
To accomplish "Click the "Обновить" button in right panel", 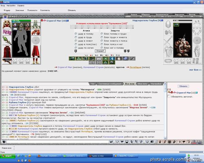I will pyautogui.click(x=183, y=86).
